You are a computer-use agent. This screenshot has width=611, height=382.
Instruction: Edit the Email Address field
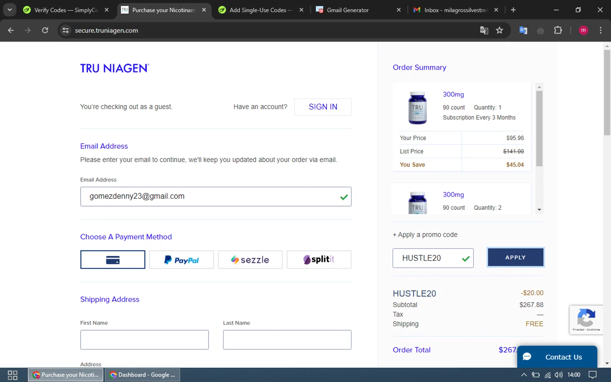[x=215, y=196]
